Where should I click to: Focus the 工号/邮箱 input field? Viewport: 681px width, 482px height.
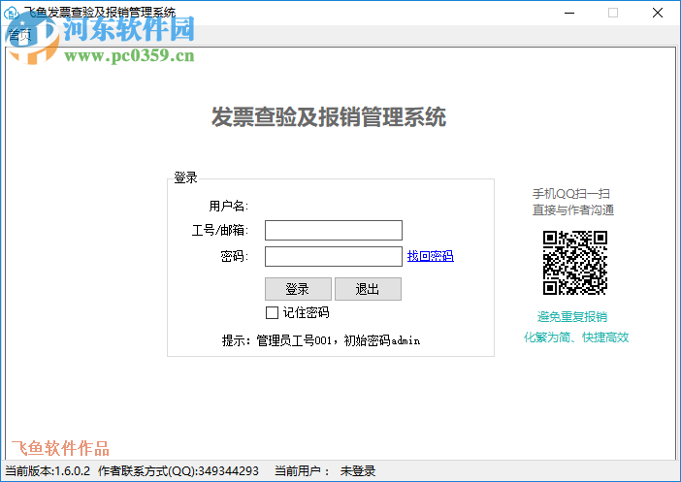[334, 230]
